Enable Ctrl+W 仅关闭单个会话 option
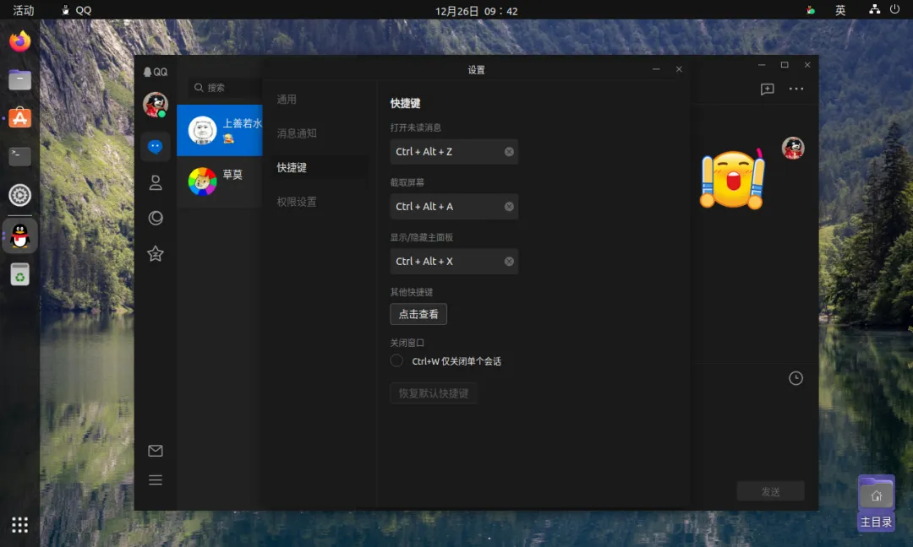The image size is (913, 547). click(396, 361)
